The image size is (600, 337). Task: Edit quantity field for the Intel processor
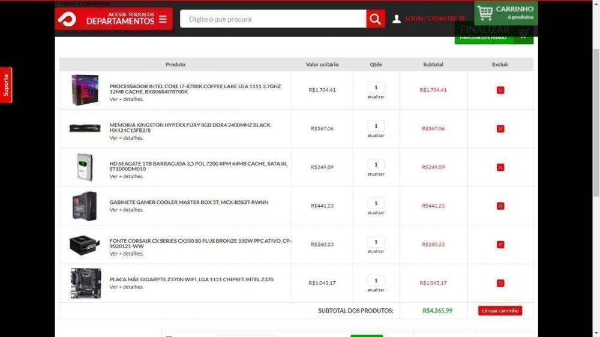[x=376, y=88]
